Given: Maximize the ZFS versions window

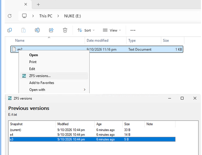Looking at the screenshot, I should coord(182,98).
